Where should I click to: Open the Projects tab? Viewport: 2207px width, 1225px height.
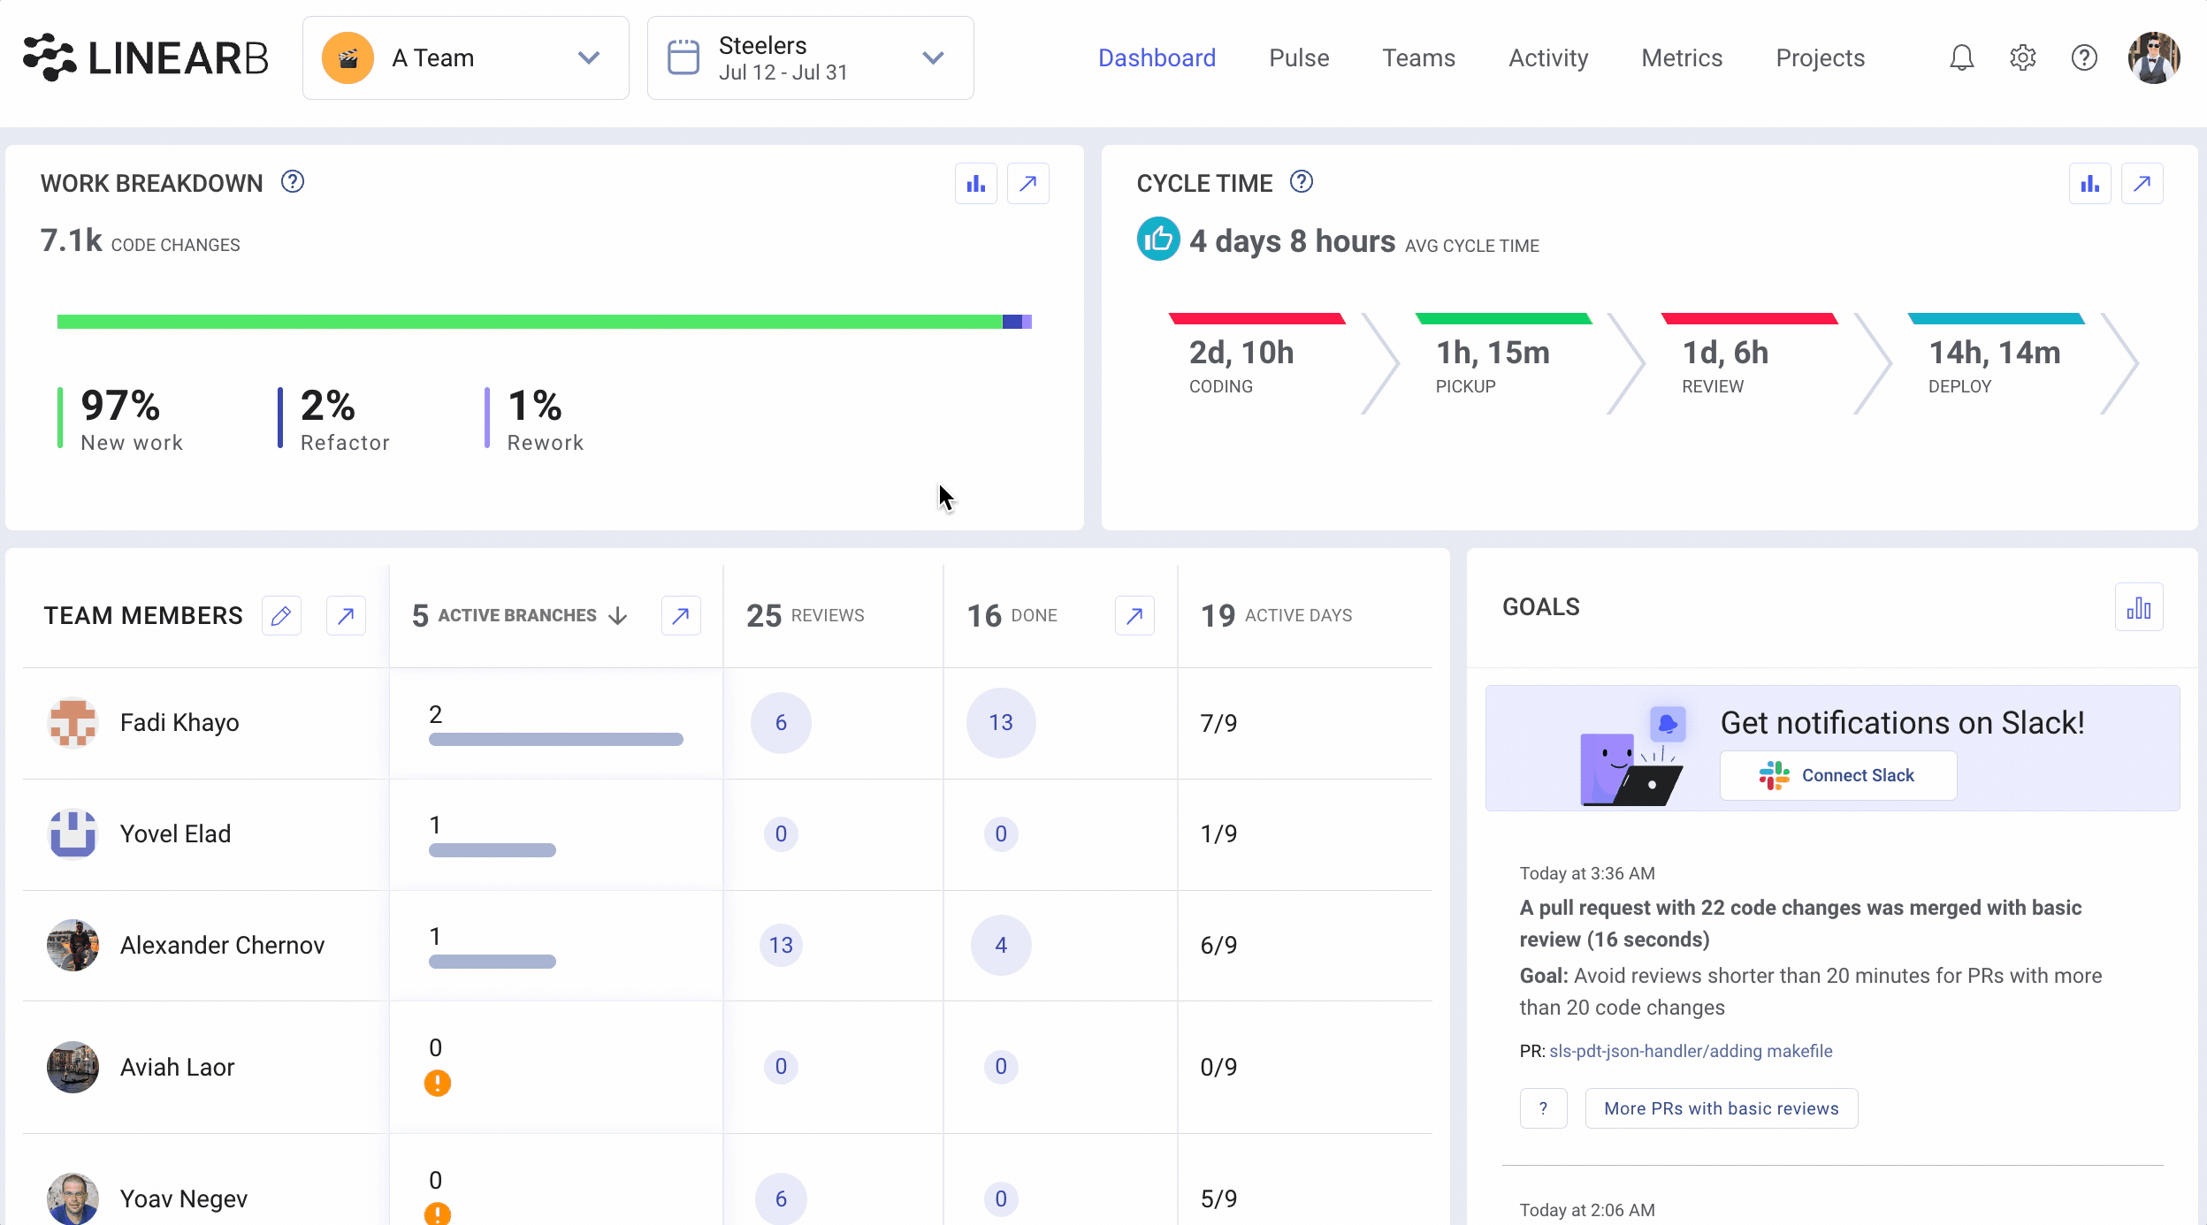[1820, 58]
